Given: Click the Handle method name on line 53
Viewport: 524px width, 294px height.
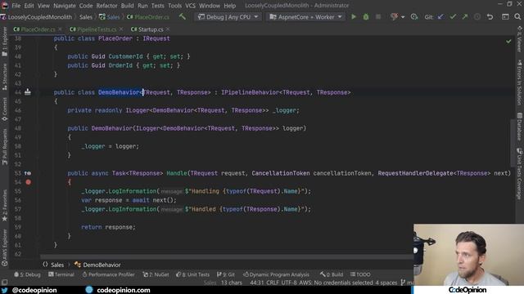Looking at the screenshot, I should tap(177, 173).
